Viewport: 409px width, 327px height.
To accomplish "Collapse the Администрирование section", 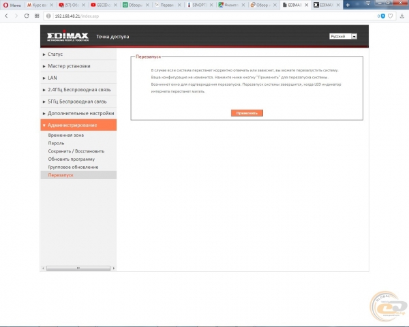I will (78, 125).
